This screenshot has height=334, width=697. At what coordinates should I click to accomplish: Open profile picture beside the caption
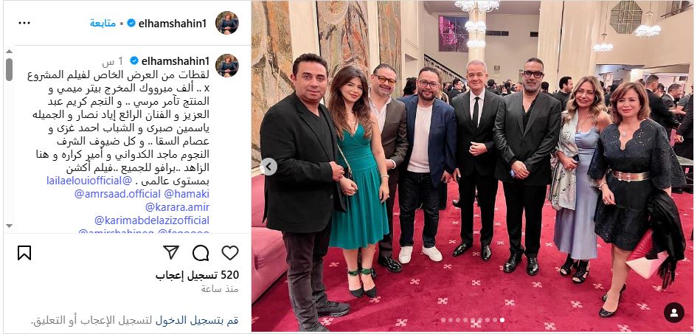(x=227, y=66)
